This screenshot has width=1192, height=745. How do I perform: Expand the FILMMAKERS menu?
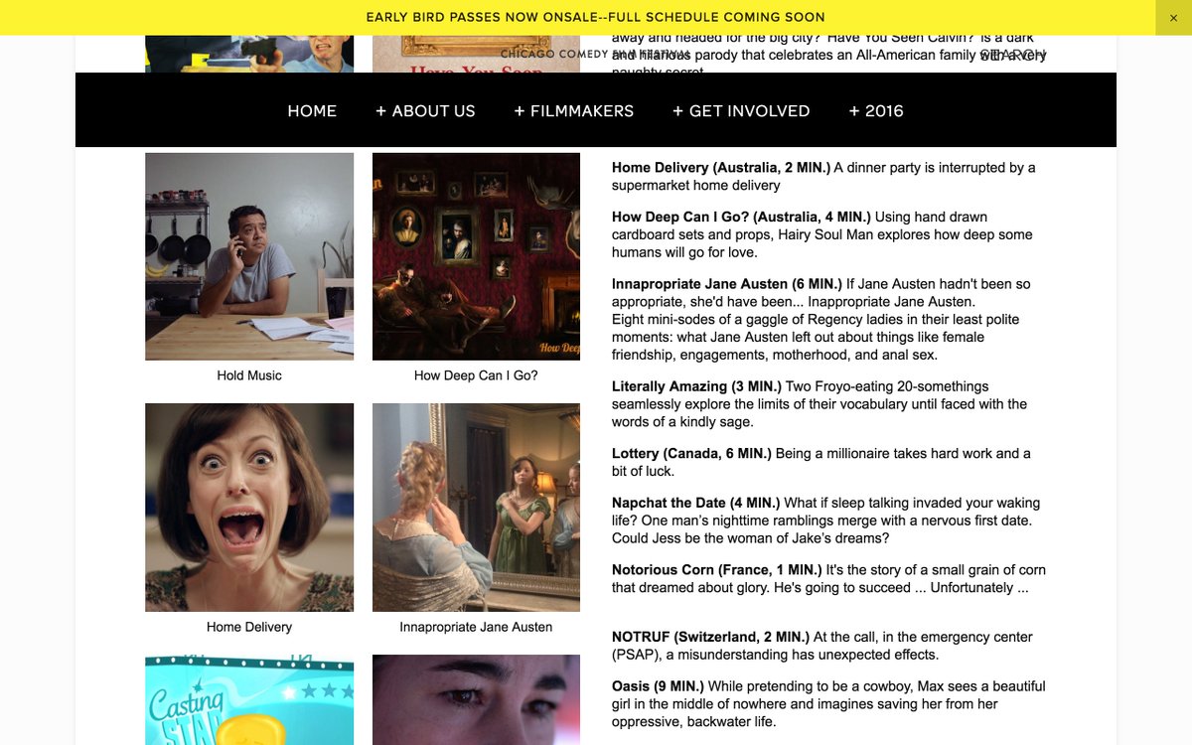[x=573, y=111]
